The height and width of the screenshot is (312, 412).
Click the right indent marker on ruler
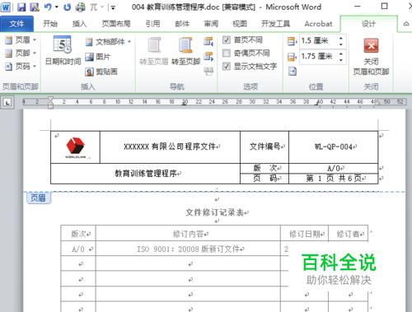pyautogui.click(x=378, y=103)
